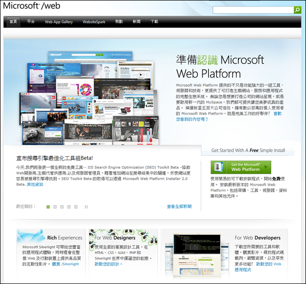Click the For Web Designers heading
The width and height of the screenshot is (306, 284).
tap(115, 238)
